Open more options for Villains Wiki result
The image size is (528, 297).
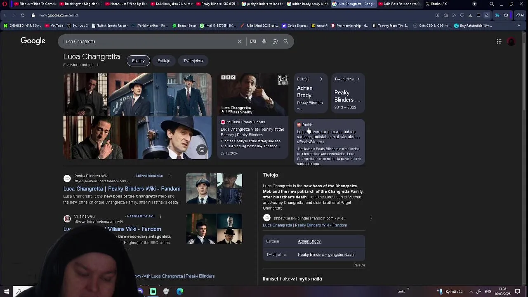[160, 216]
